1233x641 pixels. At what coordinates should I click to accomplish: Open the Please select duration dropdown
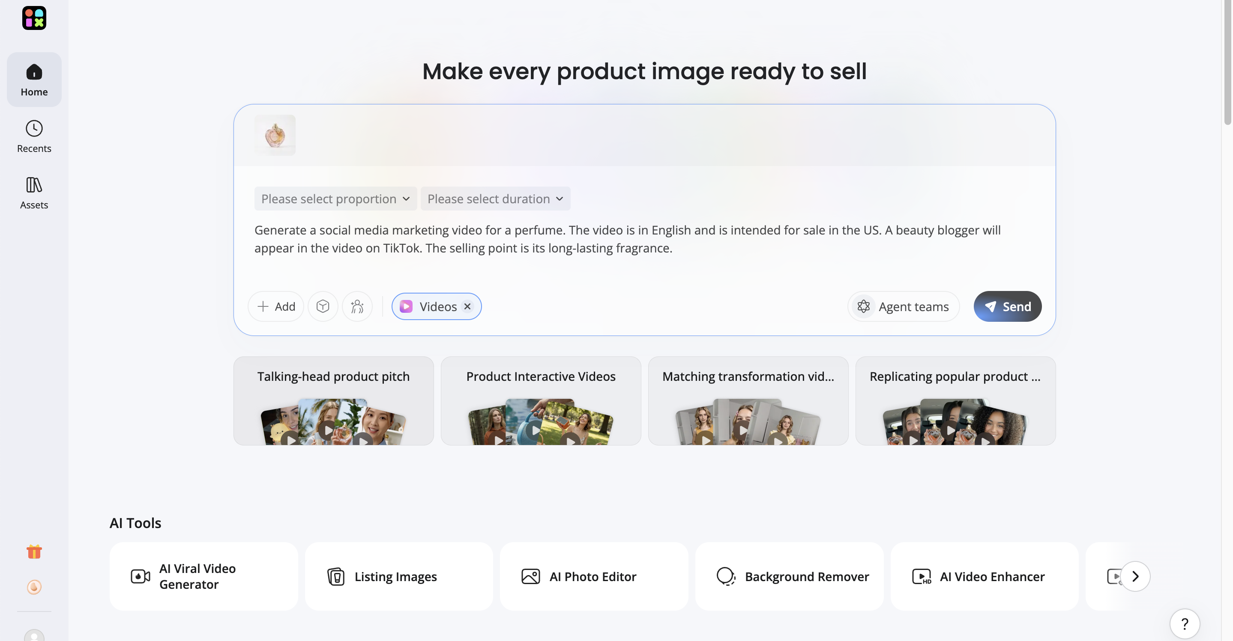pyautogui.click(x=495, y=199)
